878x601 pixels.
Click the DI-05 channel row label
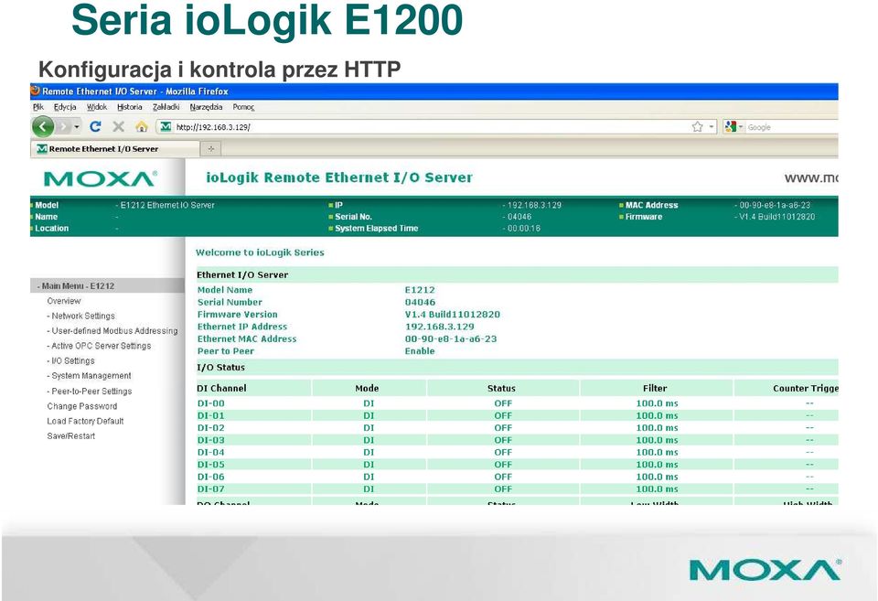click(210, 465)
